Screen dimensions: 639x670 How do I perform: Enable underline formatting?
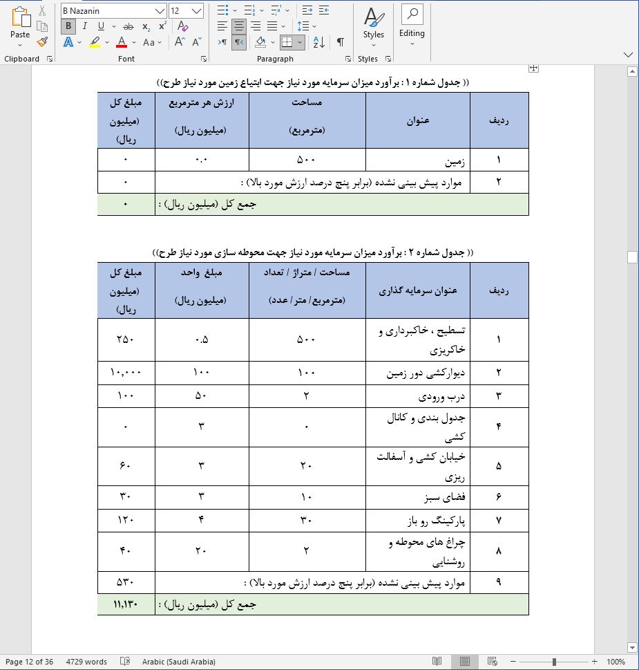(102, 26)
